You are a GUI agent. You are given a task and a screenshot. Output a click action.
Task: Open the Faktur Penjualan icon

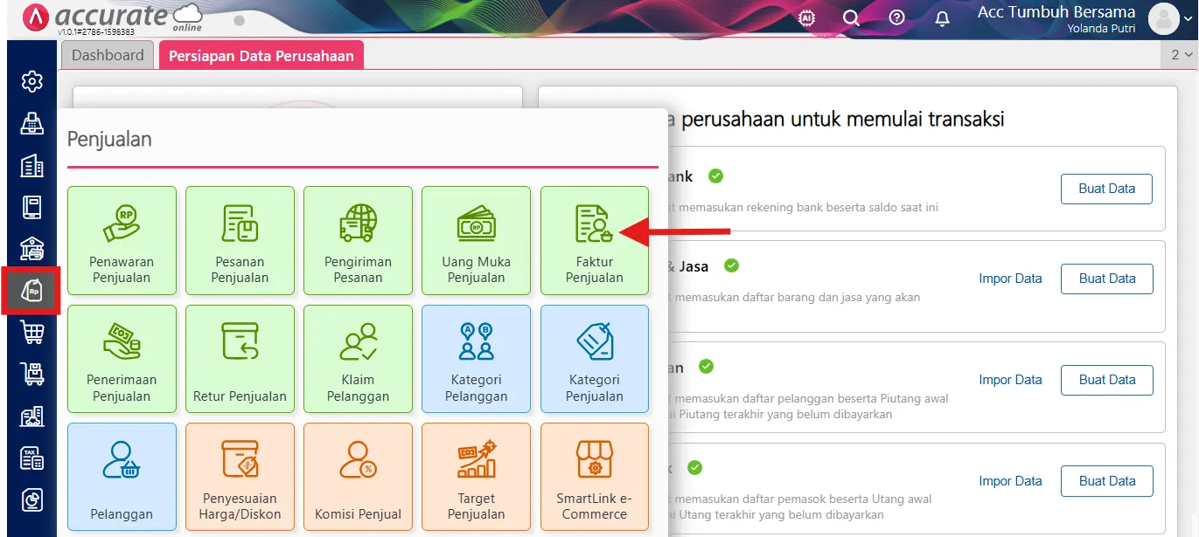[594, 240]
